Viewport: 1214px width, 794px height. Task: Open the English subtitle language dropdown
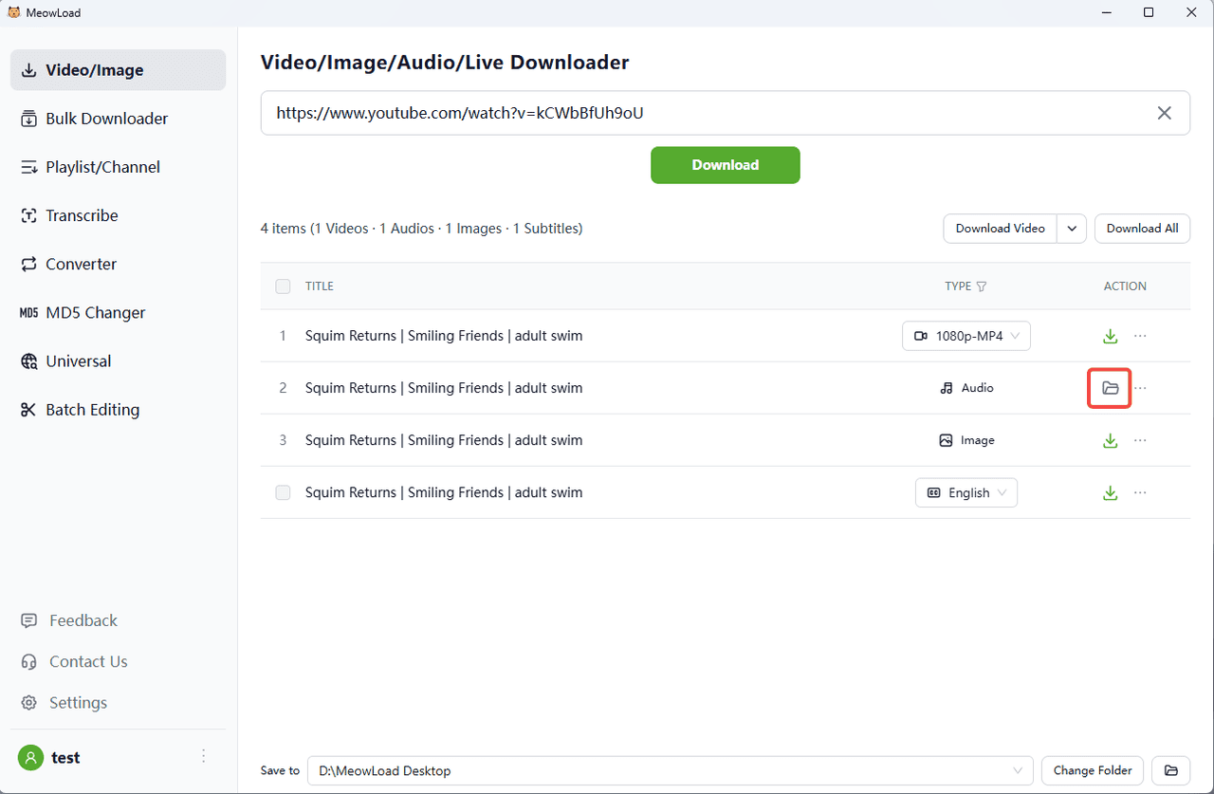(966, 492)
